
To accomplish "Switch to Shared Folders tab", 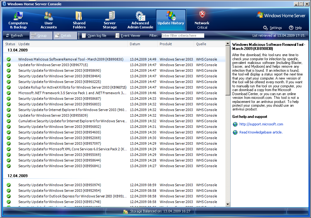I will [79, 20].
